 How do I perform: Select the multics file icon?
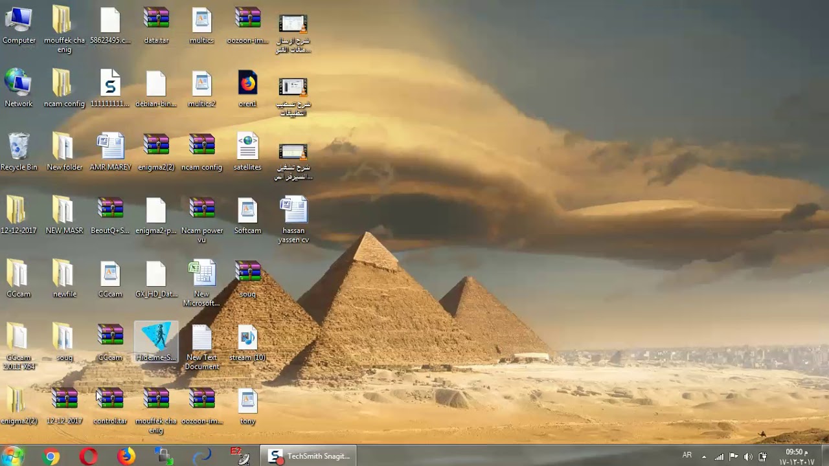click(201, 26)
